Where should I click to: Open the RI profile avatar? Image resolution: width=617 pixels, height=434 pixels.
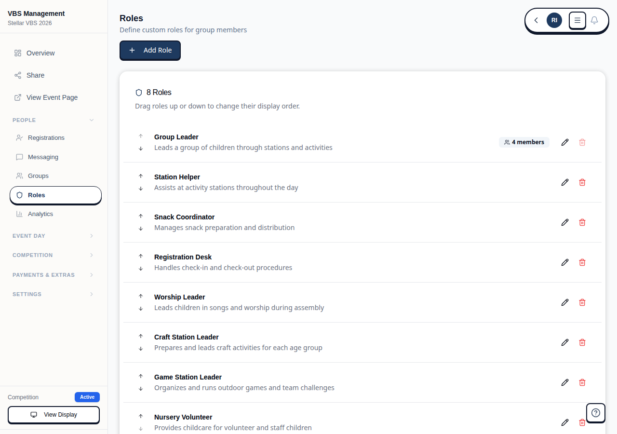554,20
